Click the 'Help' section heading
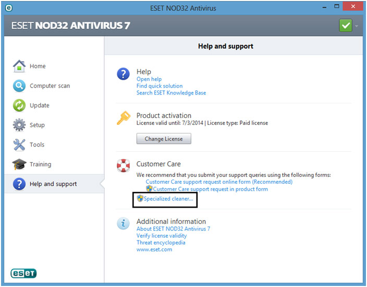Screen dimensions: 367x287 tap(144, 71)
